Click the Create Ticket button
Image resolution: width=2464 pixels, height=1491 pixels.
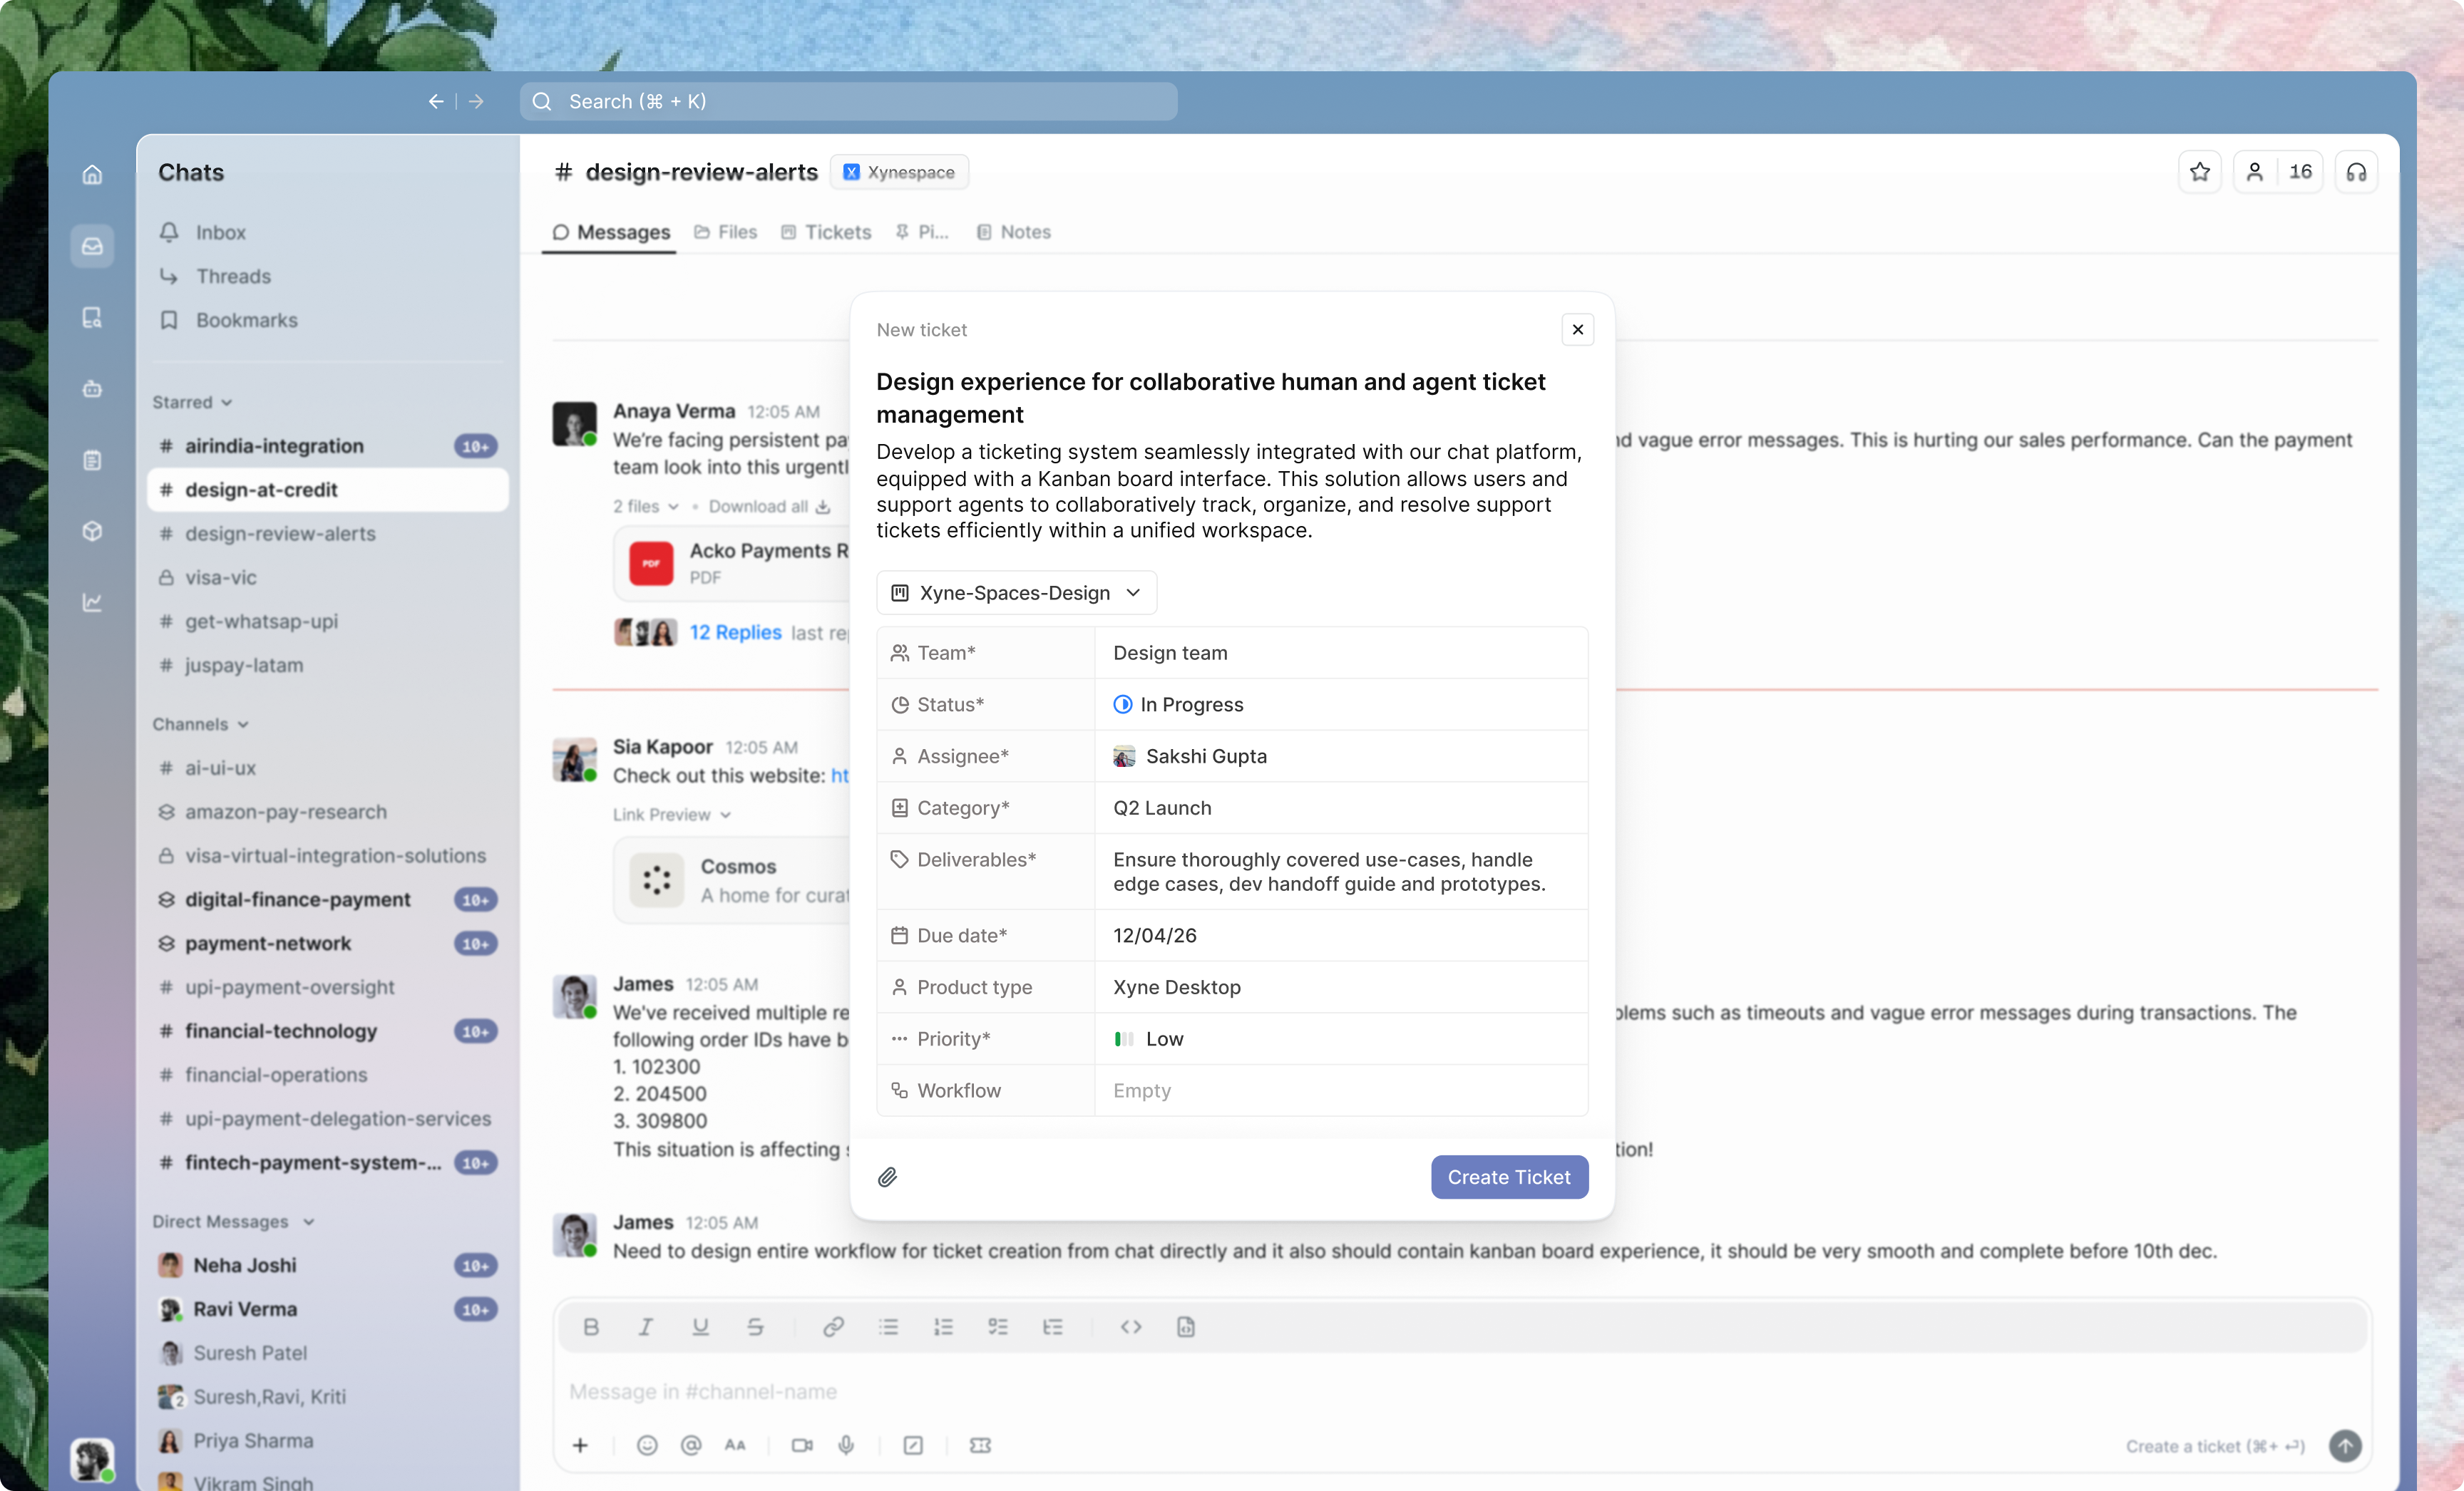point(1509,1177)
